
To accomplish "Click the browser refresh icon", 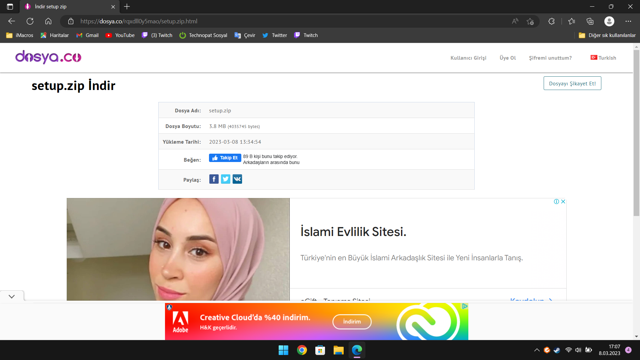I will [x=30, y=21].
